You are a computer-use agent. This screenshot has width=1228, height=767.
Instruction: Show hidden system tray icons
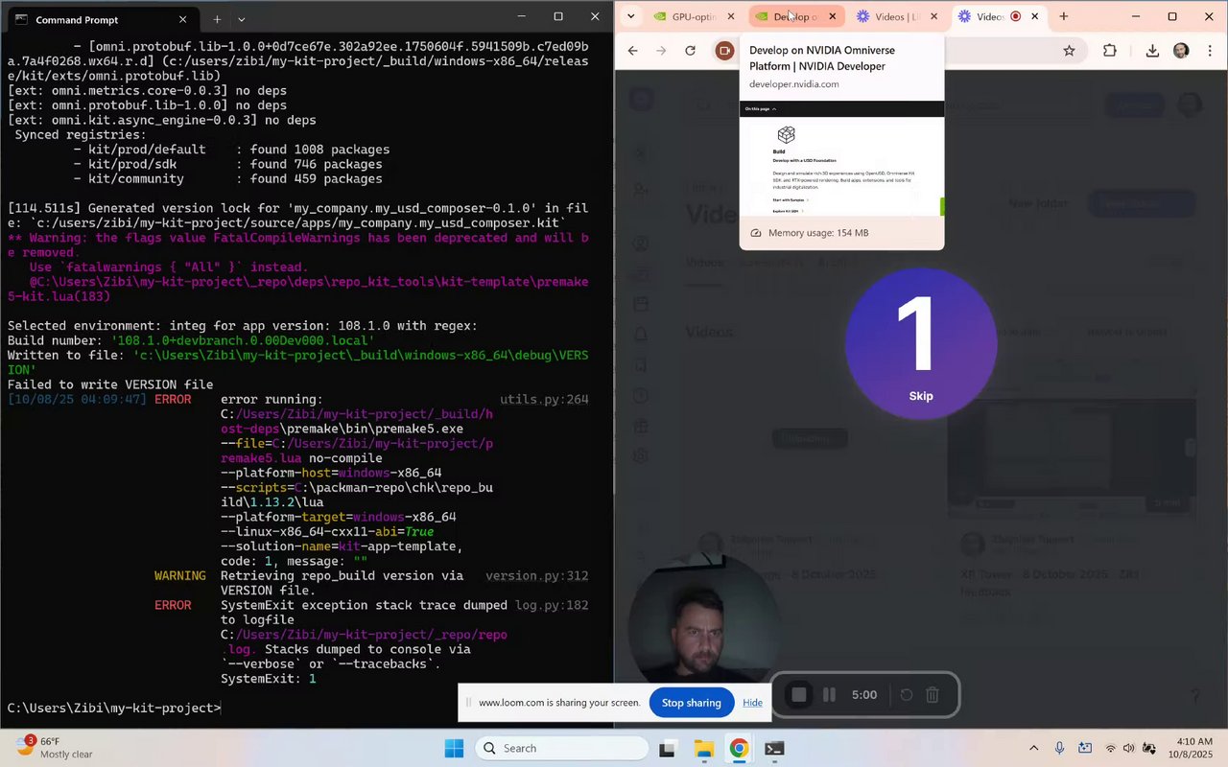pyautogui.click(x=1033, y=748)
